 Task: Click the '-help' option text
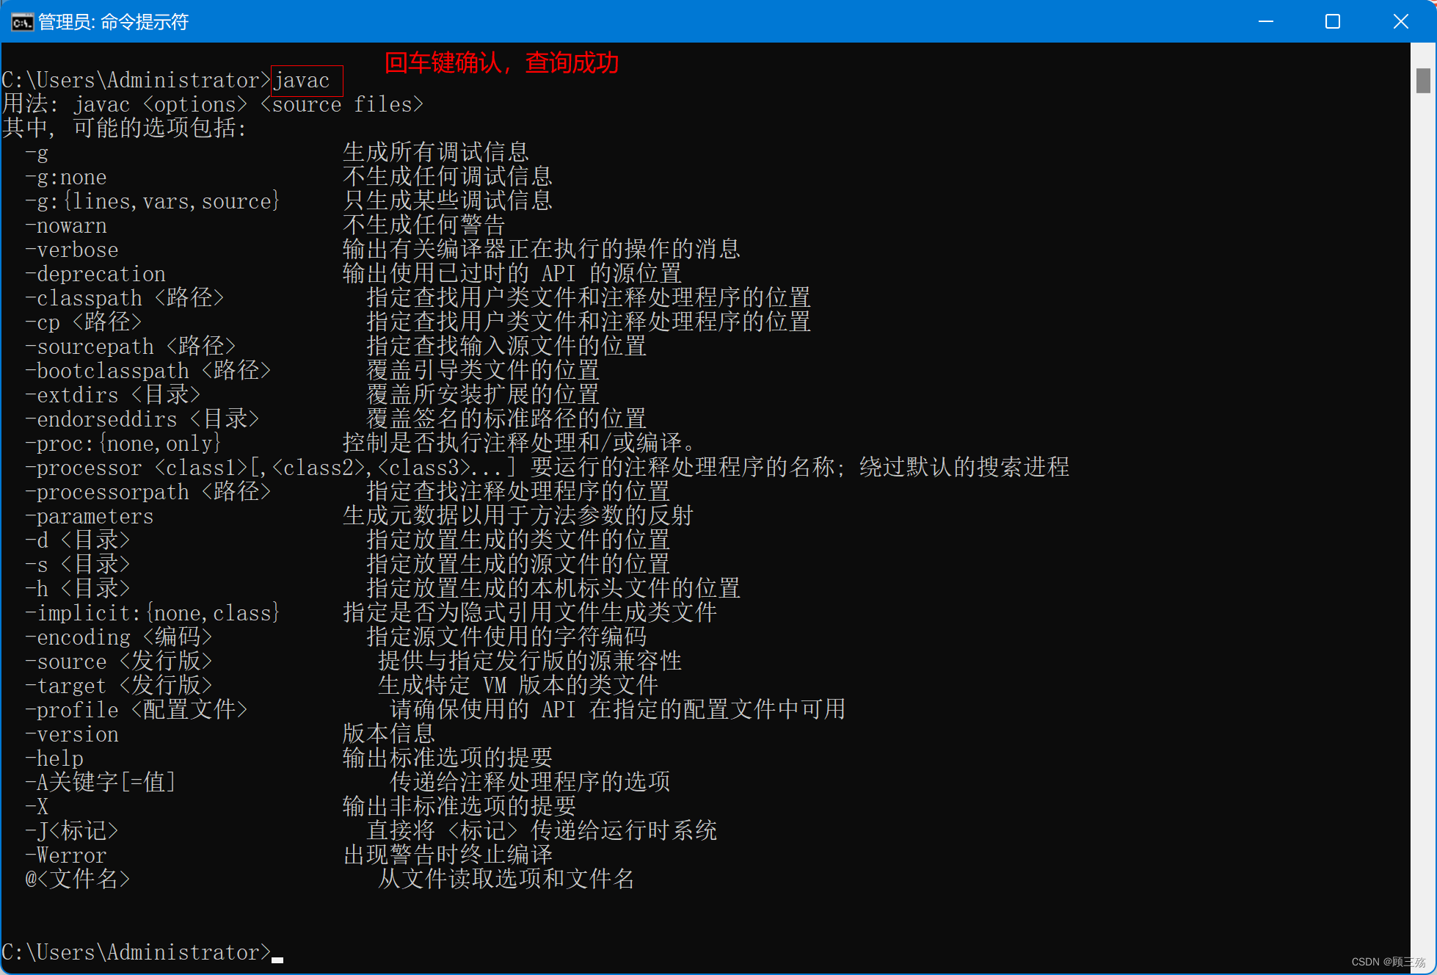coord(54,758)
